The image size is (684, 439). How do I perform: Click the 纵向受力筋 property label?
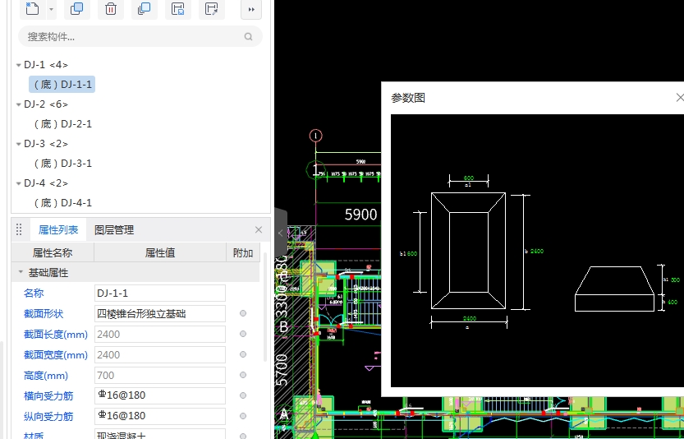click(x=48, y=417)
